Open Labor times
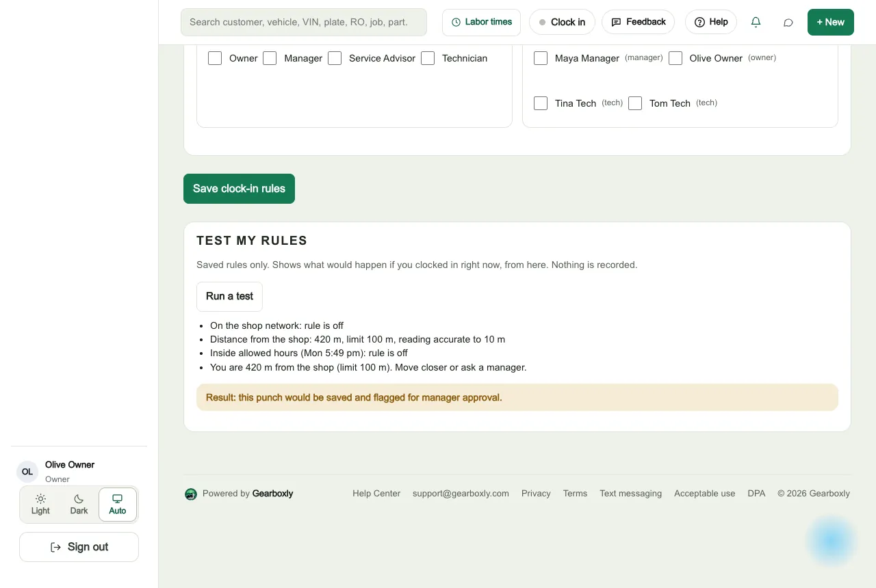The height and width of the screenshot is (588, 876). (482, 22)
